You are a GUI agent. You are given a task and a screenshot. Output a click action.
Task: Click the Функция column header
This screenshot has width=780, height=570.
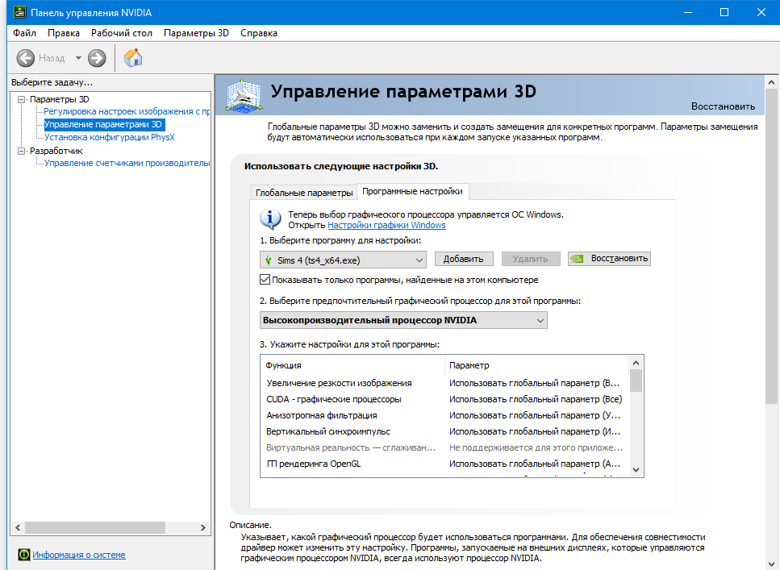tap(352, 365)
